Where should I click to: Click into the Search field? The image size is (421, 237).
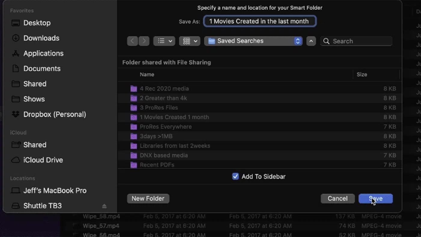coord(360,41)
